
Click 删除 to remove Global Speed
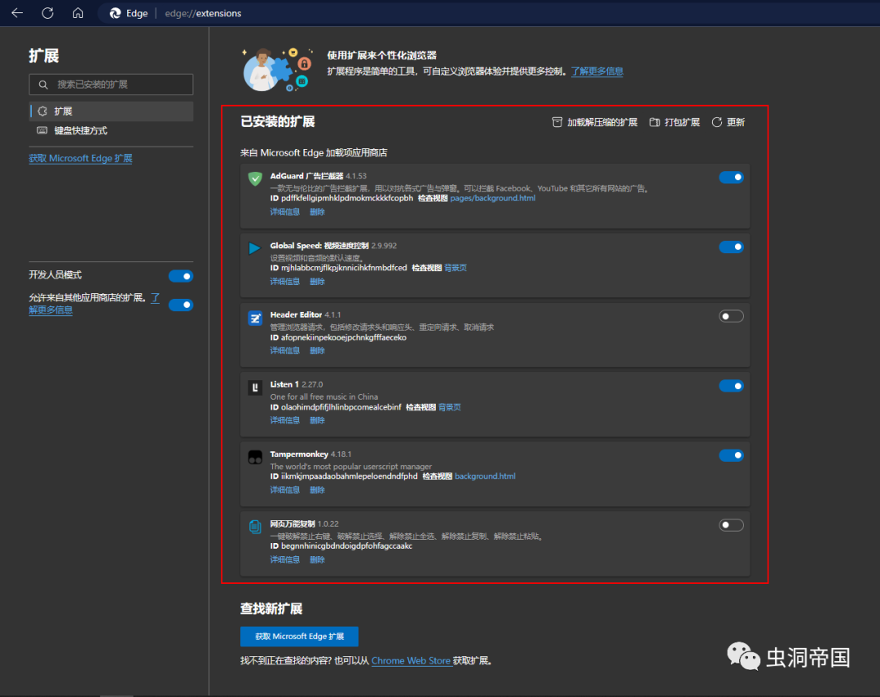click(x=317, y=282)
